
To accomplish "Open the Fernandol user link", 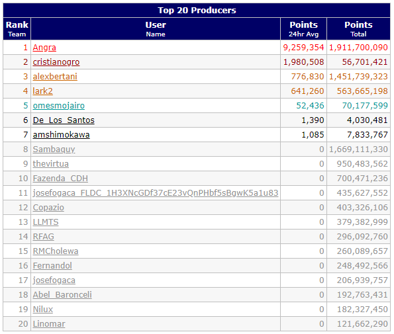I will tap(52, 266).
